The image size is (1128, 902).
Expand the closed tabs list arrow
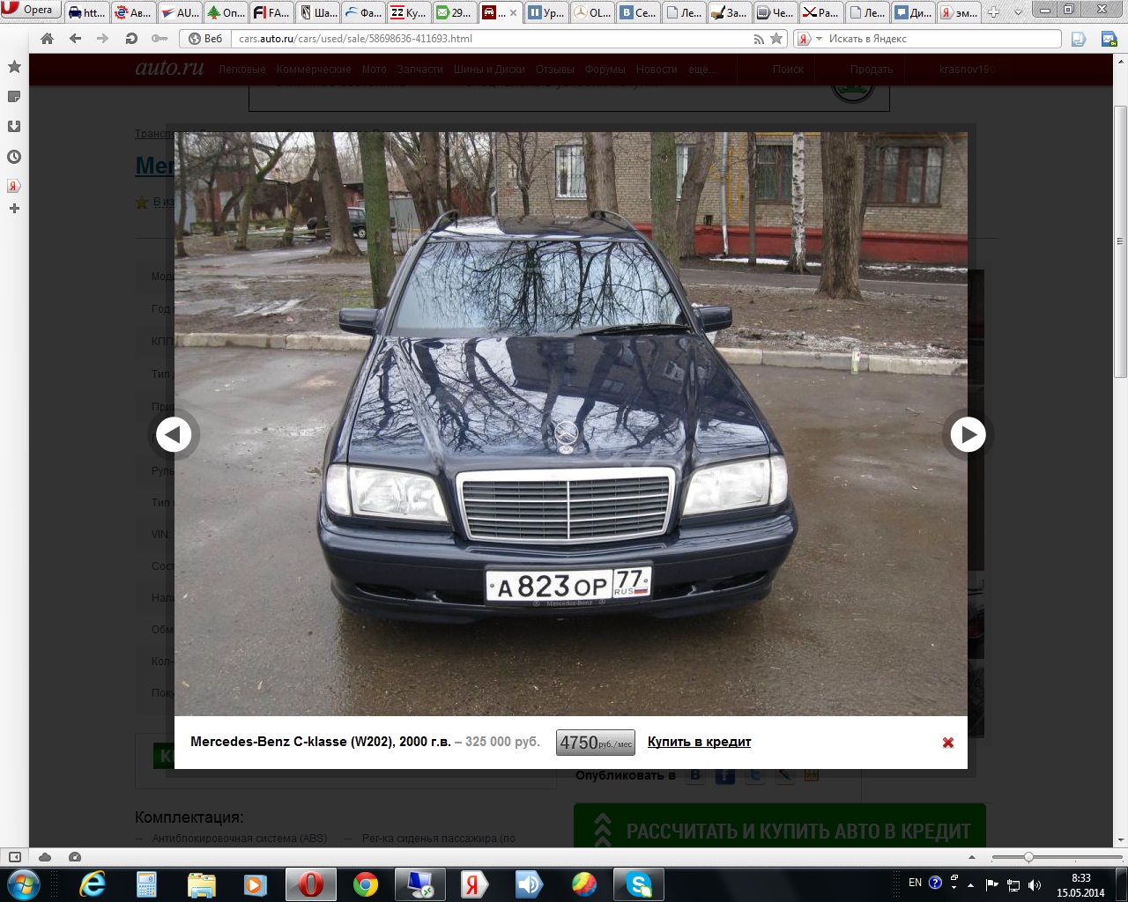[x=1018, y=12]
